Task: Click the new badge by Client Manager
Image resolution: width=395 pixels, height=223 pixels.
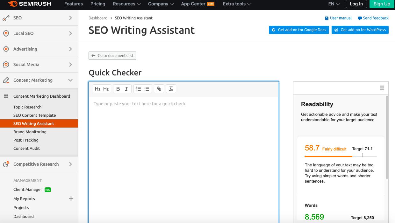Action: pyautogui.click(x=48, y=190)
